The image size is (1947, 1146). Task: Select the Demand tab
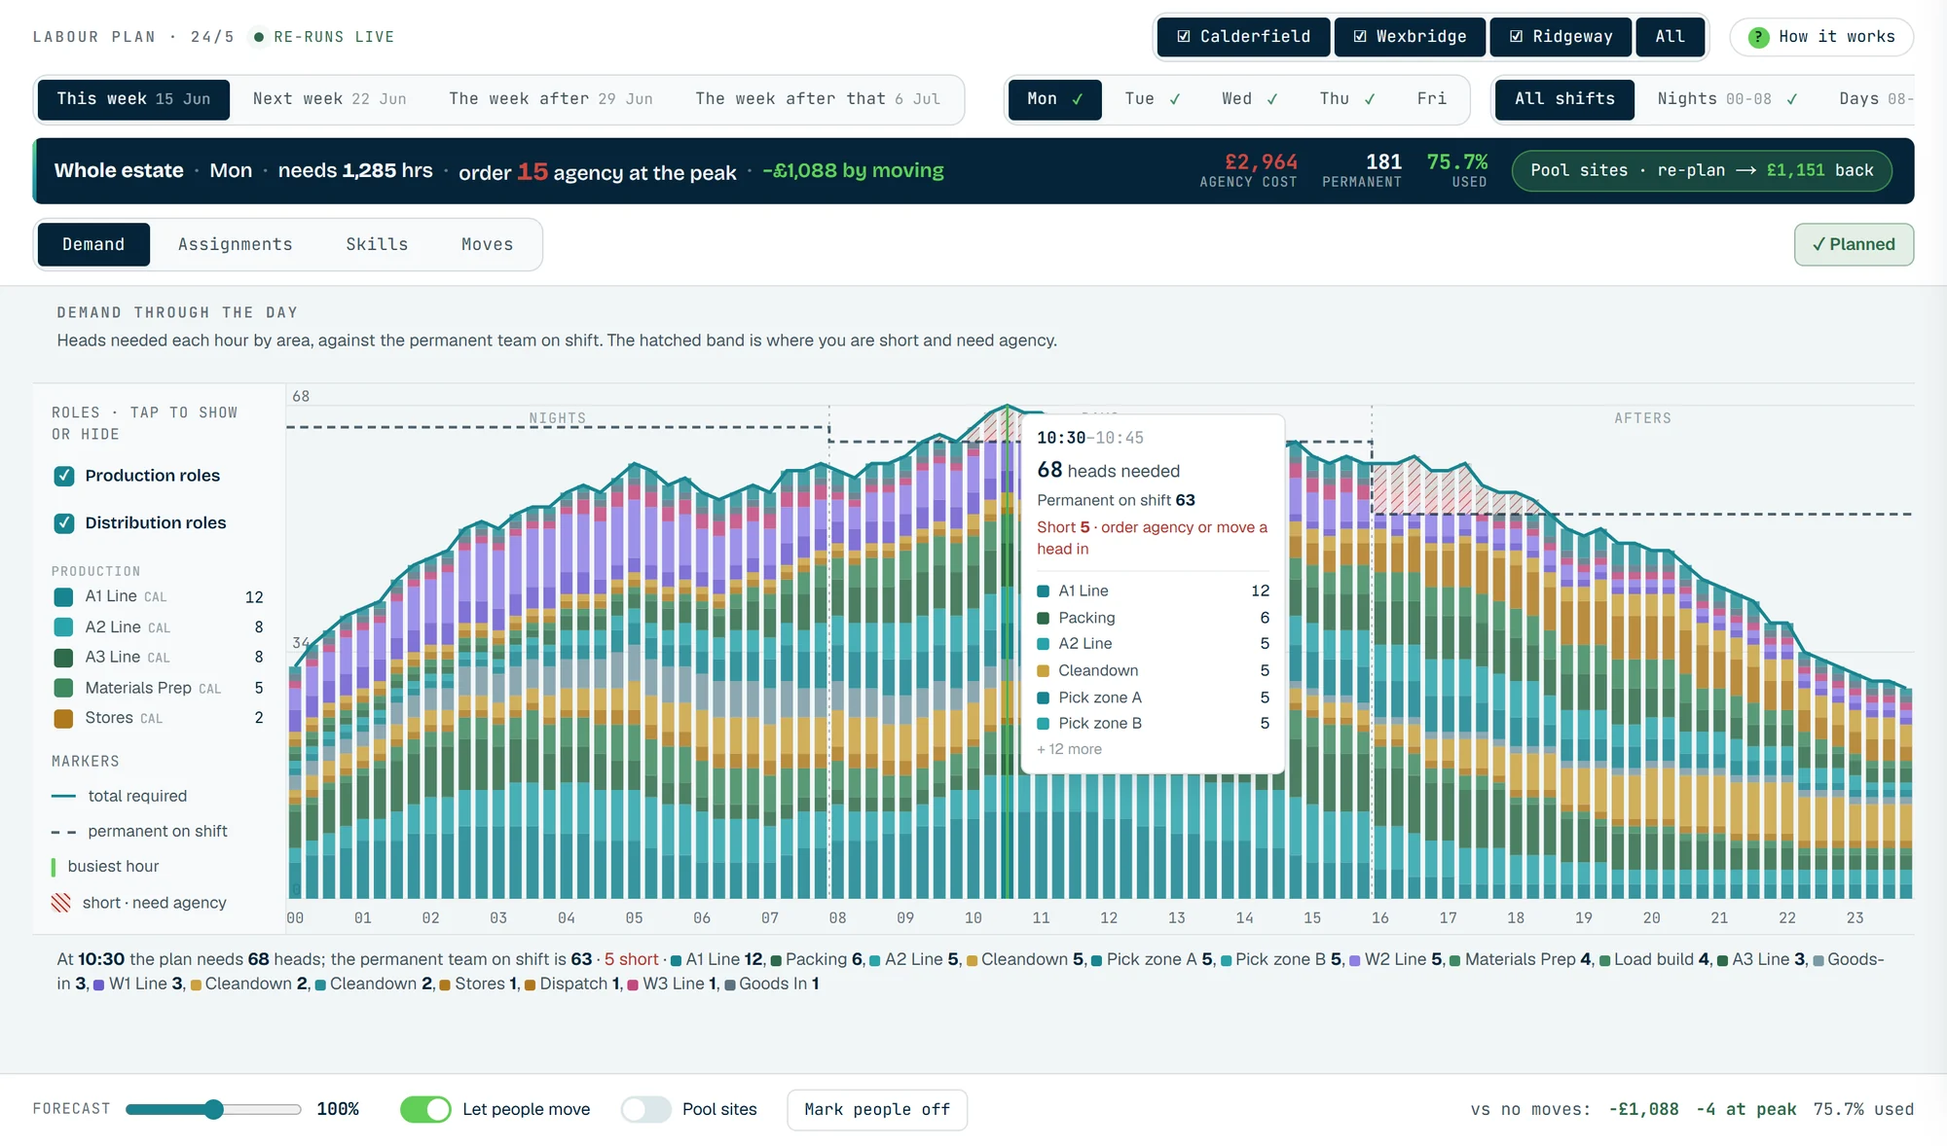point(93,244)
